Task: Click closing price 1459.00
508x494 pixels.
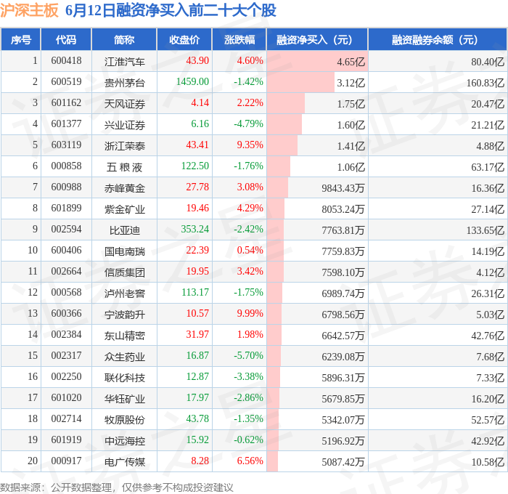Action: (192, 82)
